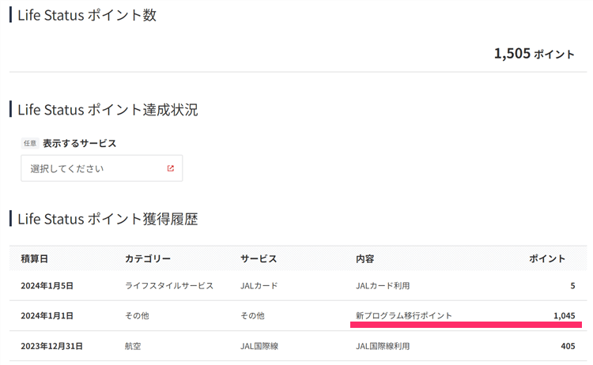Click the 航空 category cell

134,346
